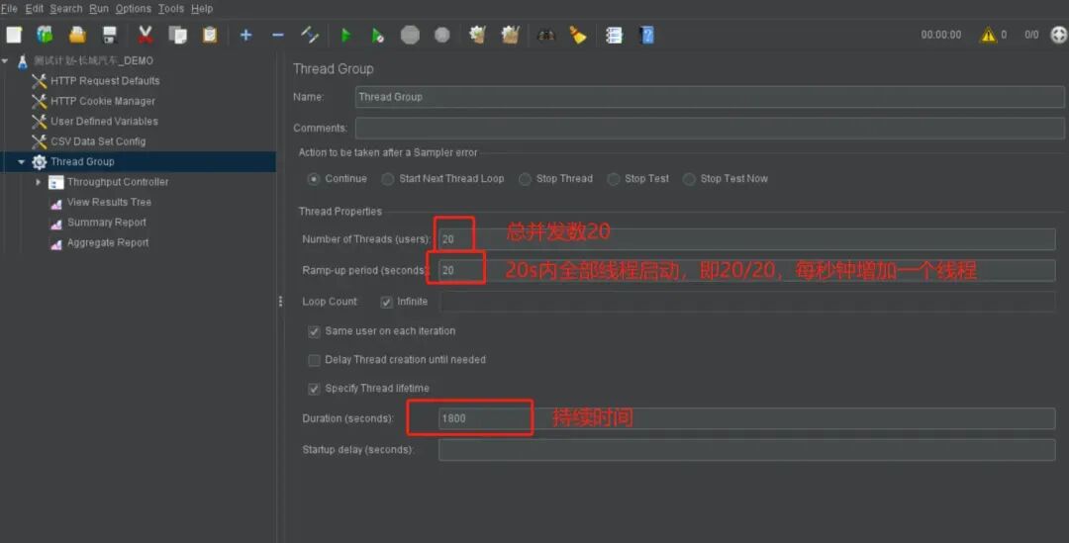This screenshot has width=1069, height=543.
Task: Save the test plan with disk icon
Action: pos(110,35)
